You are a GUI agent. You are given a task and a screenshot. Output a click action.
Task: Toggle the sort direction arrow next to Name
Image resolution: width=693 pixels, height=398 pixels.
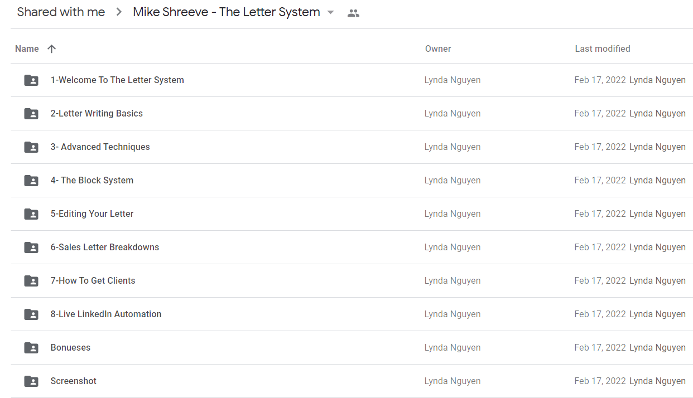(51, 48)
